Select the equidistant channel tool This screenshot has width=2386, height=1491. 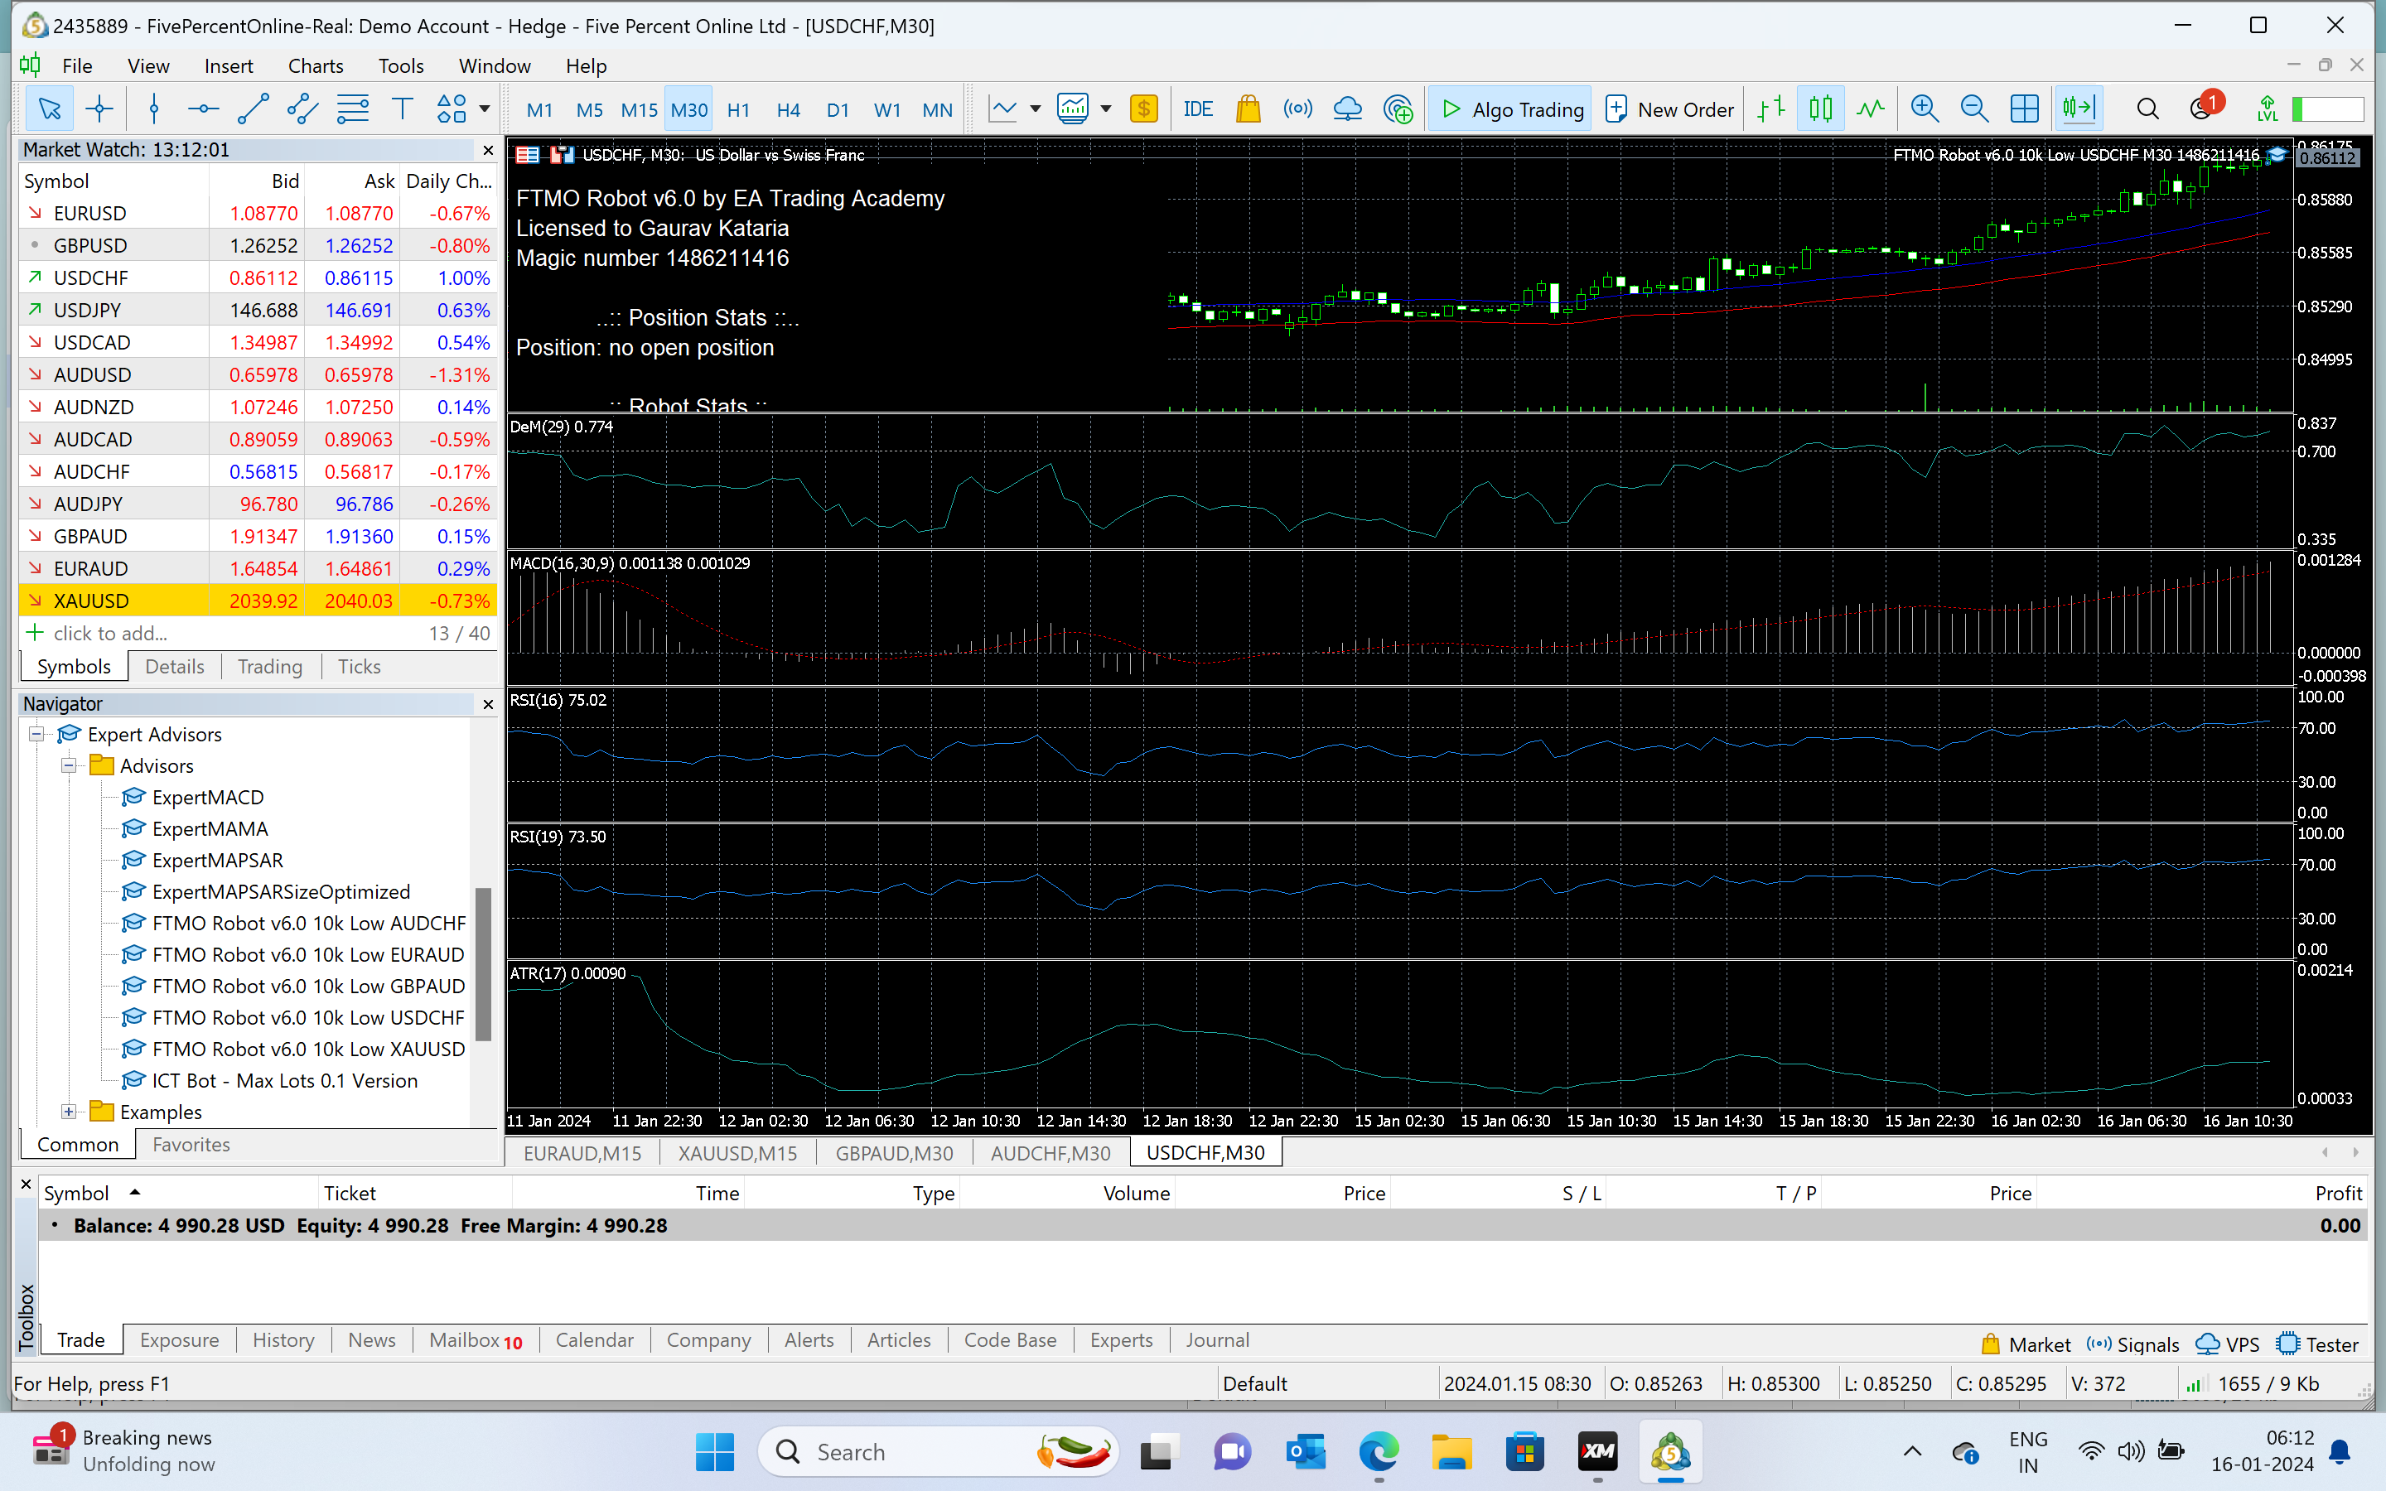[302, 109]
